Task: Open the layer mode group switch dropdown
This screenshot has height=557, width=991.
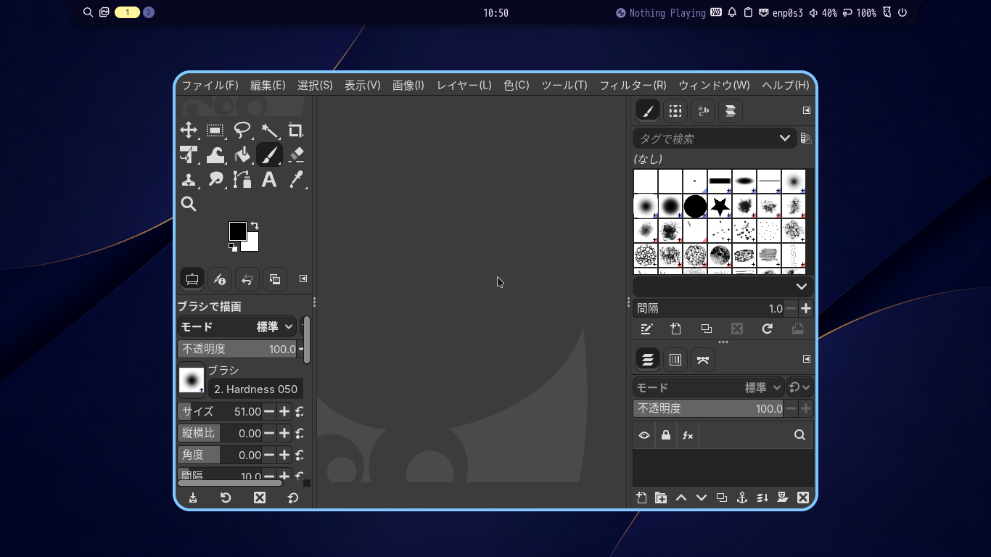Action: point(800,387)
